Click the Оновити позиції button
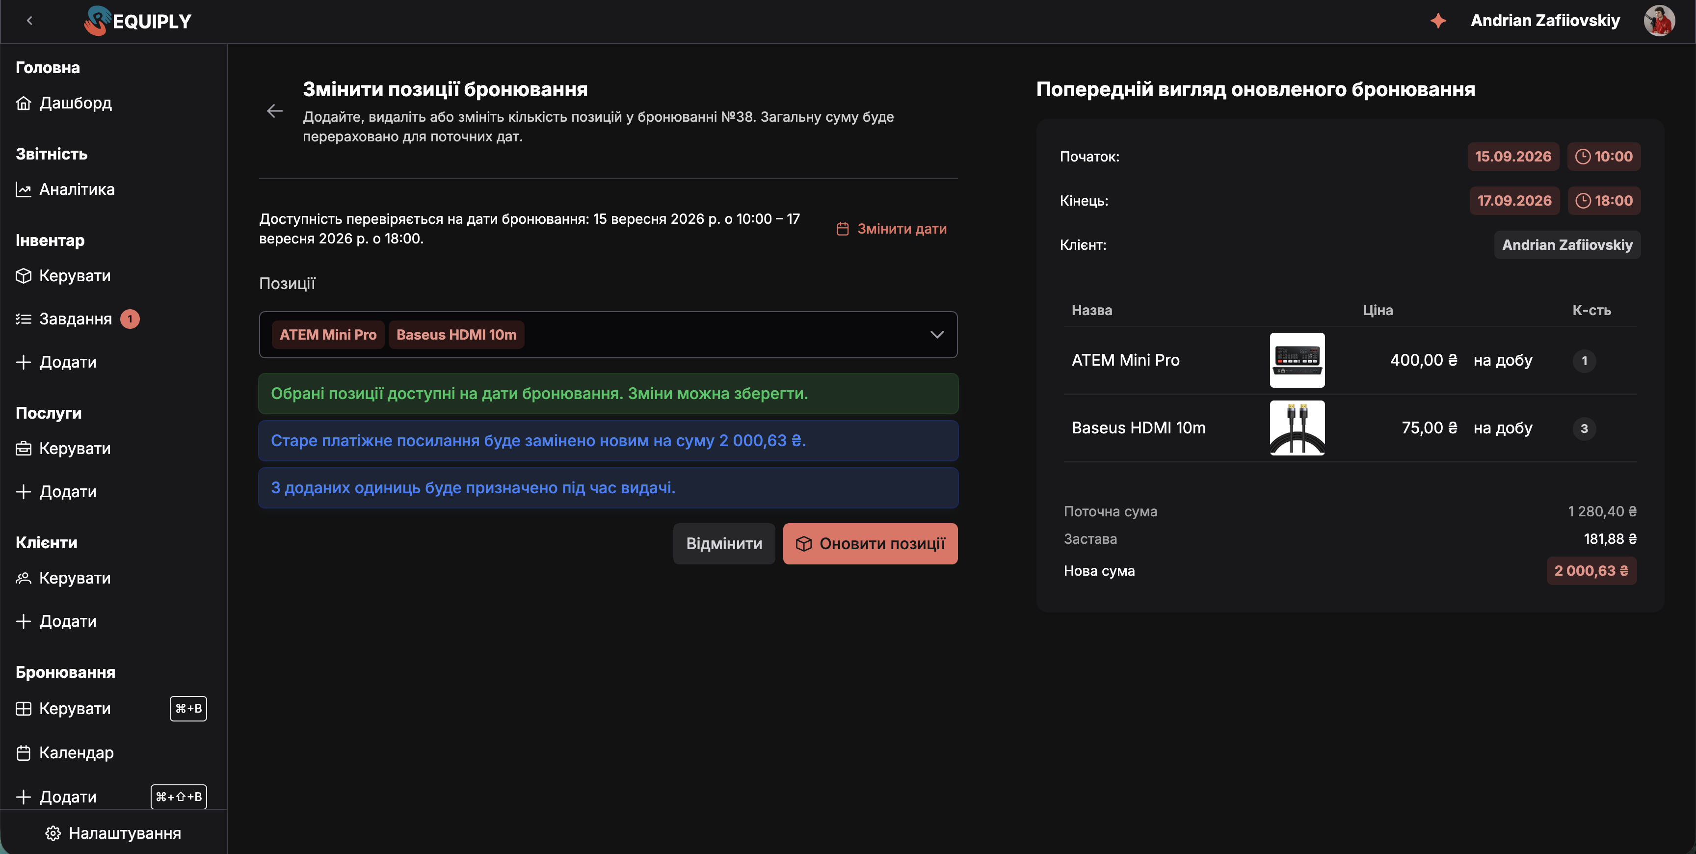Viewport: 1696px width, 854px height. [x=870, y=544]
